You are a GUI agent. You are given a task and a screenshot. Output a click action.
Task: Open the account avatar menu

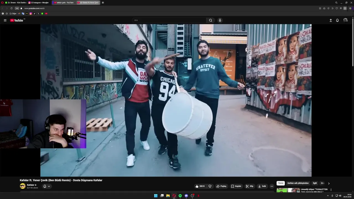tap(345, 20)
